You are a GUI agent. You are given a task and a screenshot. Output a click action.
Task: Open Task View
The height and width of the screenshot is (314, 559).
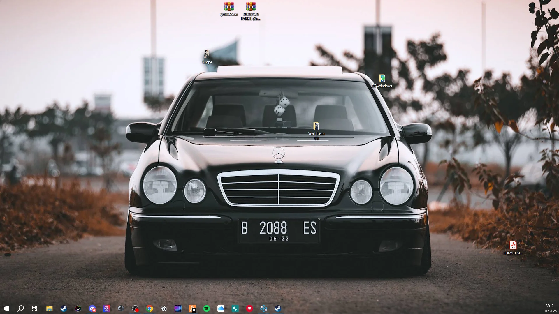(34, 308)
